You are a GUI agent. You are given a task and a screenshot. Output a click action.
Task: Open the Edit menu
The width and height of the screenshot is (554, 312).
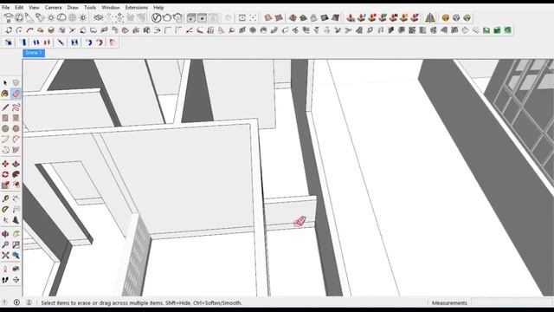tap(19, 7)
